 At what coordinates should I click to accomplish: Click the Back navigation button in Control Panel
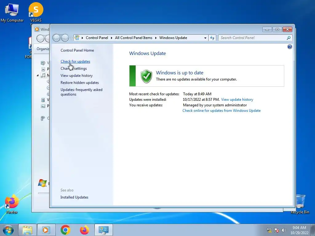click(57, 38)
